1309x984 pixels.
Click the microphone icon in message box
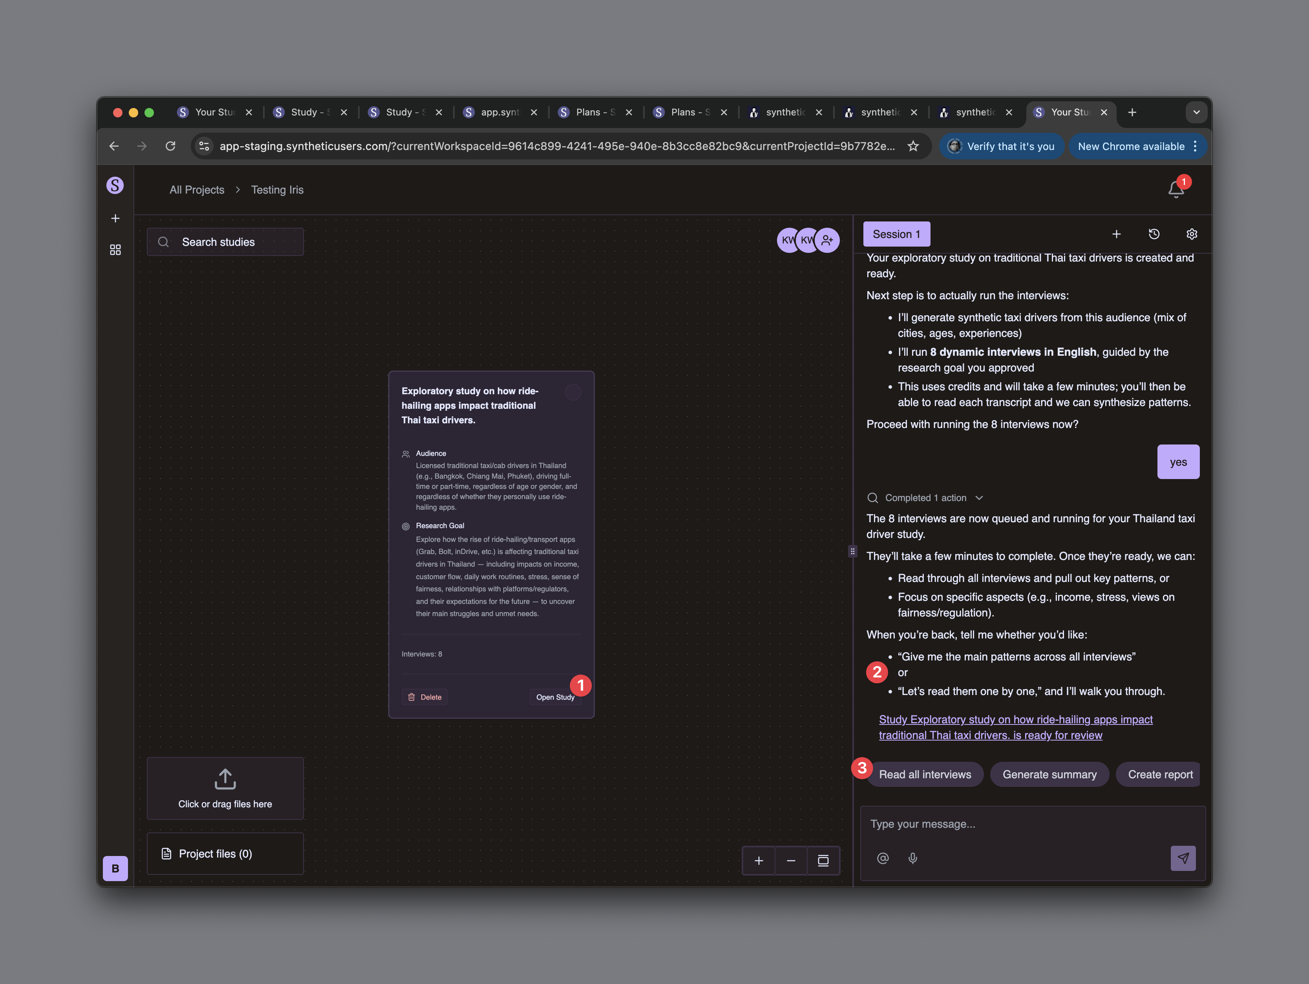pos(912,858)
